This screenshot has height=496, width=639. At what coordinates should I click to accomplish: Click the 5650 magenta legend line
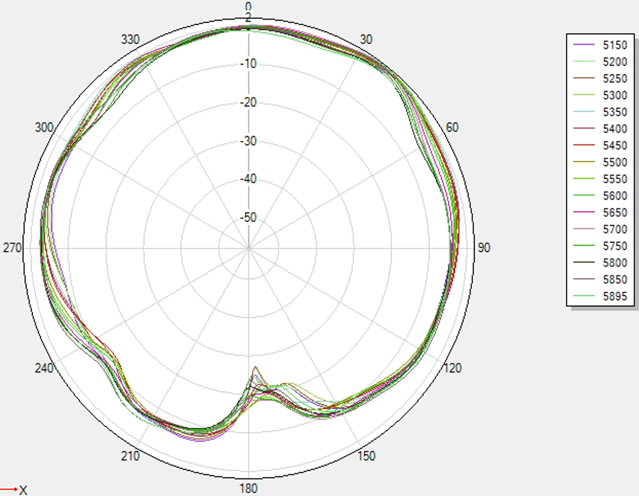point(584,213)
